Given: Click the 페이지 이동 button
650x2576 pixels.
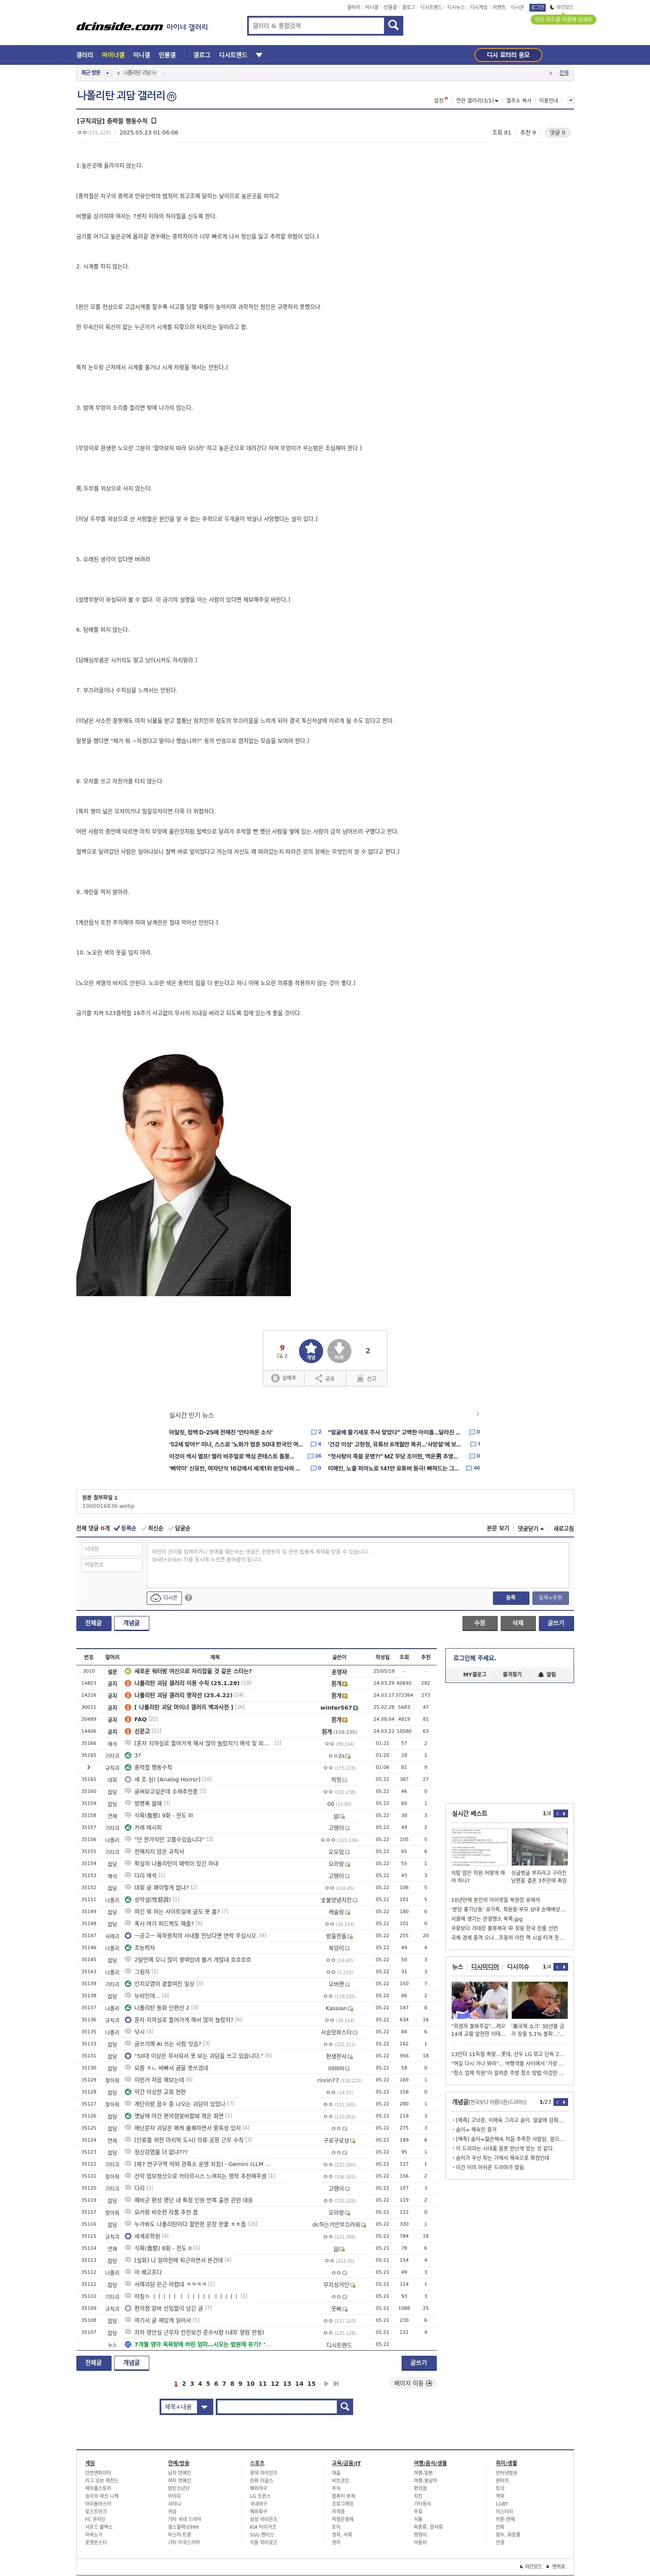Looking at the screenshot, I should pyautogui.click(x=414, y=2383).
